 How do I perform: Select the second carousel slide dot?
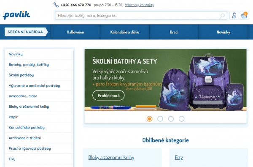click(x=160, y=119)
